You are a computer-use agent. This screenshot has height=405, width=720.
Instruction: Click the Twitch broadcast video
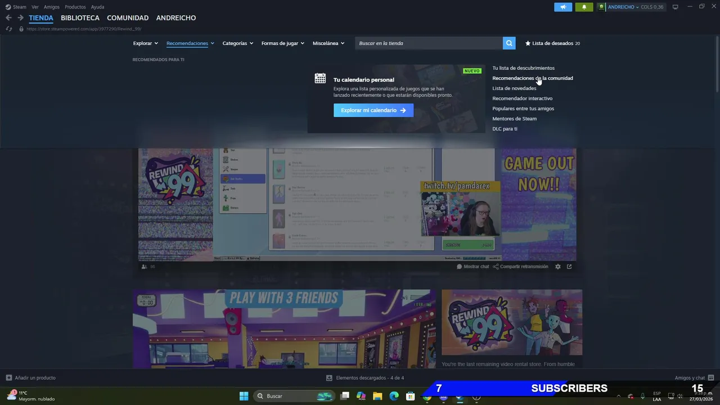357,205
